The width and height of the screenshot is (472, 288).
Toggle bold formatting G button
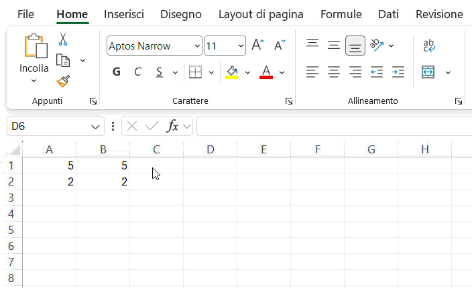click(117, 72)
